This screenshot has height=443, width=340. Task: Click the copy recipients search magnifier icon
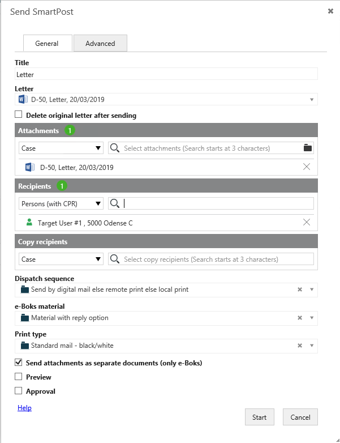tap(115, 259)
